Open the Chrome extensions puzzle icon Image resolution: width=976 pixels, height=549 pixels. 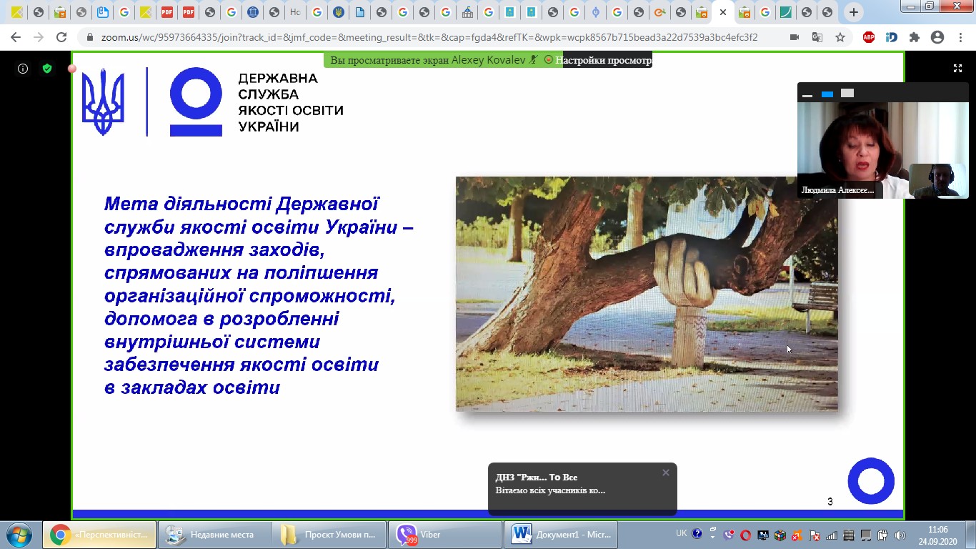[x=914, y=38]
